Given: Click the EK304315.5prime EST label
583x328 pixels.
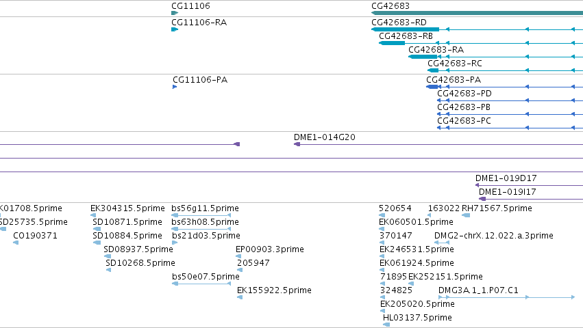Looking at the screenshot, I should [x=127, y=208].
